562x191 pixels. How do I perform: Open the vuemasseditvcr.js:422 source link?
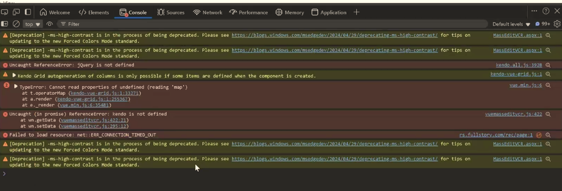pos(513,114)
